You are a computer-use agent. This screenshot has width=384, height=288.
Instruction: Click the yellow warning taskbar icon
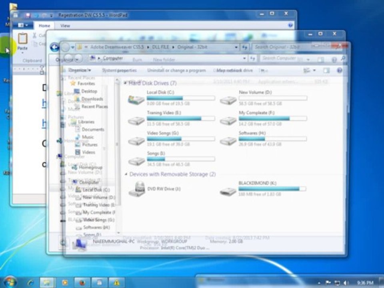coord(117,283)
